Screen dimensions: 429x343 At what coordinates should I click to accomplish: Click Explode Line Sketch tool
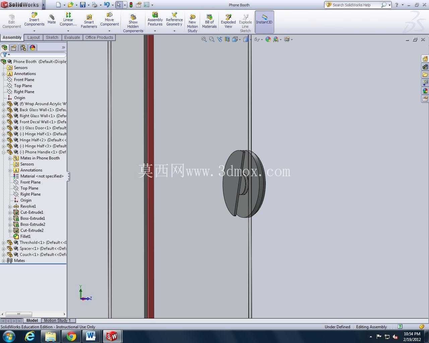click(245, 23)
